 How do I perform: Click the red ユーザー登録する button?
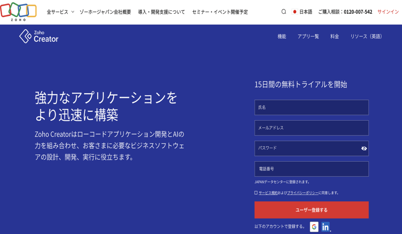click(x=311, y=210)
